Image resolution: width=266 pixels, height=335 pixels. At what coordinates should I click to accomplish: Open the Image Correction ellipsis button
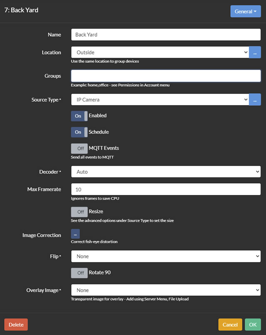point(75,234)
